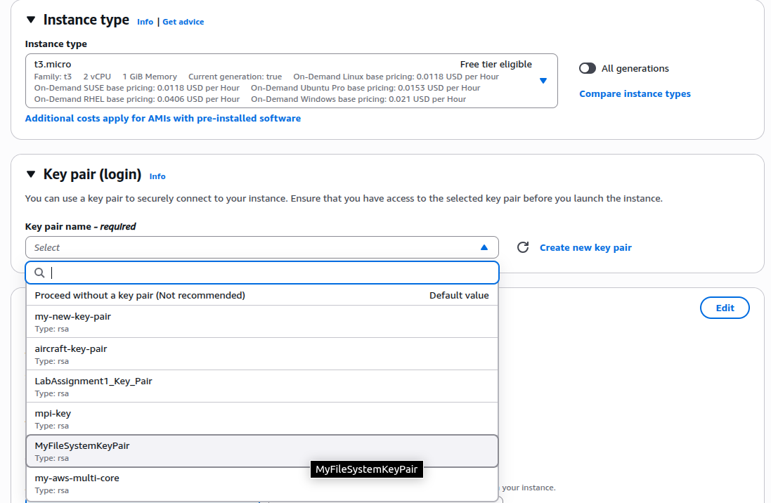Viewport: 771px width, 503px height.
Task: Toggle the All generations switch
Action: [588, 68]
